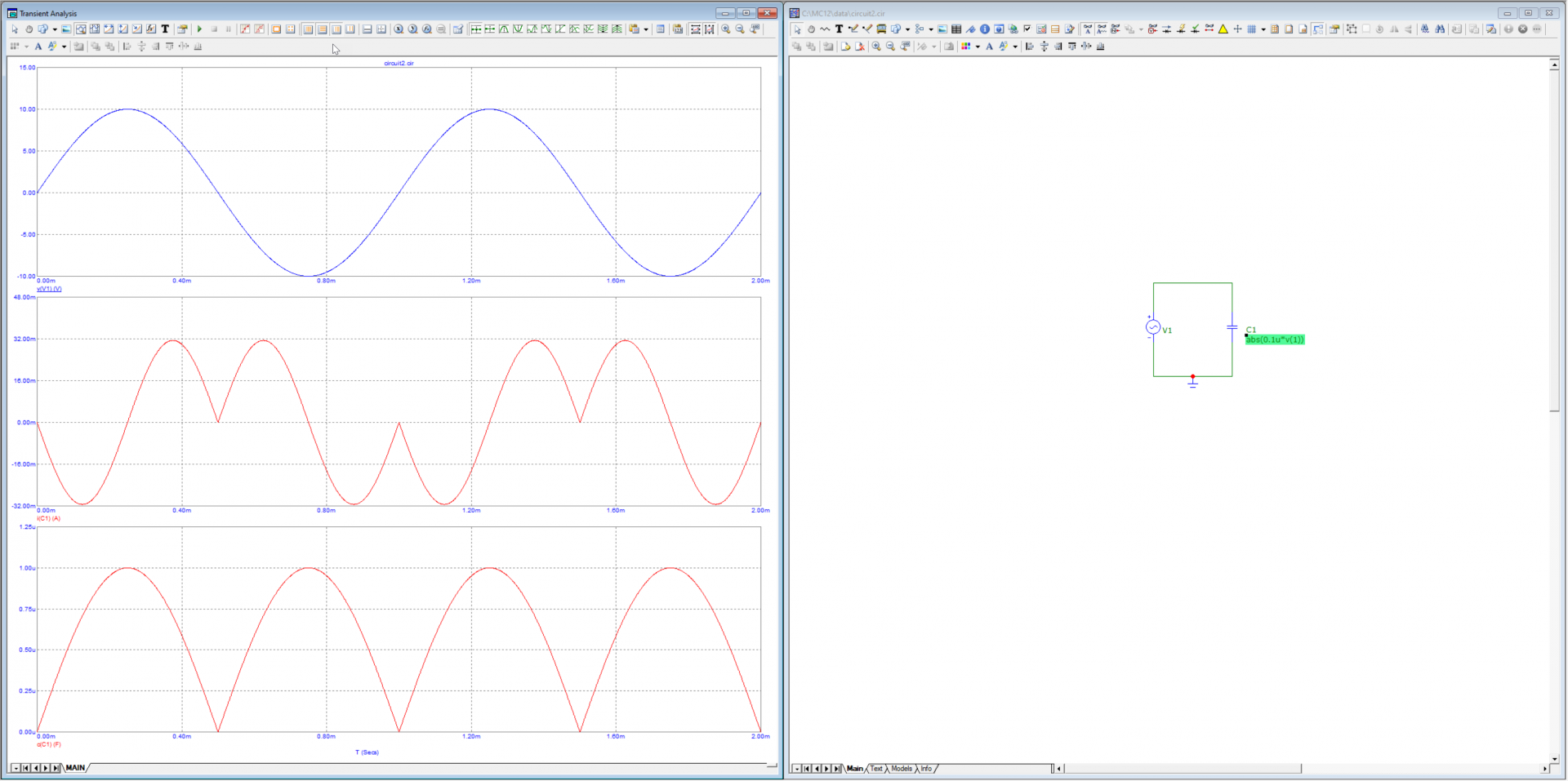Select the Valley cursor function icon
Image resolution: width=1568 pixels, height=781 pixels.
[518, 29]
